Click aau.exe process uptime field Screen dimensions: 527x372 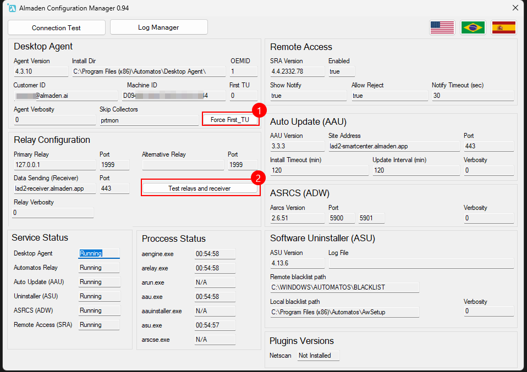(x=215, y=297)
